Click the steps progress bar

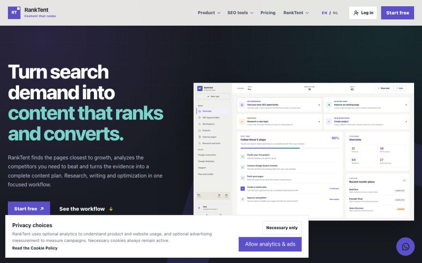[x=290, y=148]
